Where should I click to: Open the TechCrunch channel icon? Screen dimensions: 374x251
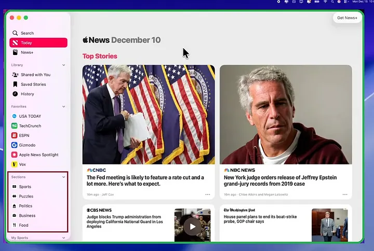click(x=15, y=125)
